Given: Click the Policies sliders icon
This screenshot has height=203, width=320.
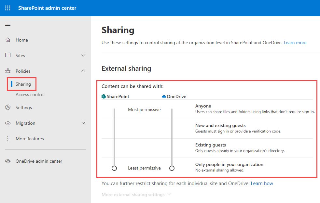Looking at the screenshot, I should point(8,71).
